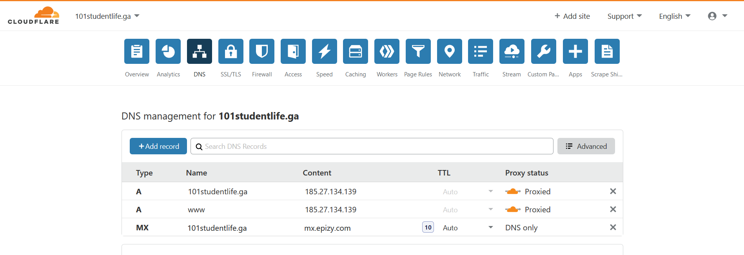
Task: Expand the TTL dropdown for MX record
Action: (x=490, y=228)
